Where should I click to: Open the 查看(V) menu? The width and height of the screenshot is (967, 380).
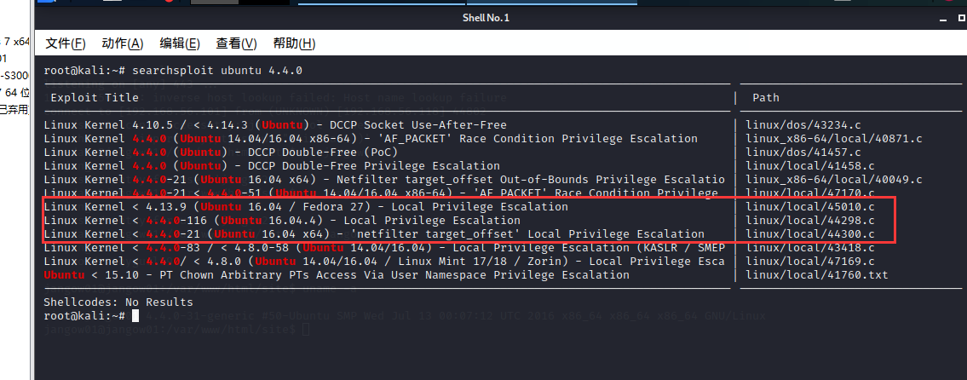point(236,43)
